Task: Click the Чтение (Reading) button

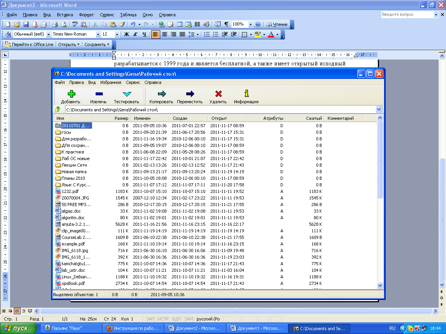Action: (x=277, y=24)
